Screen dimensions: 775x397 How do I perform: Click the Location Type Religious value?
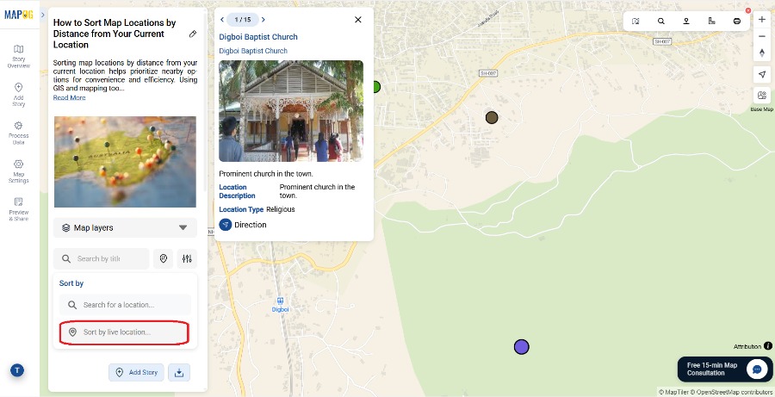pyautogui.click(x=280, y=209)
